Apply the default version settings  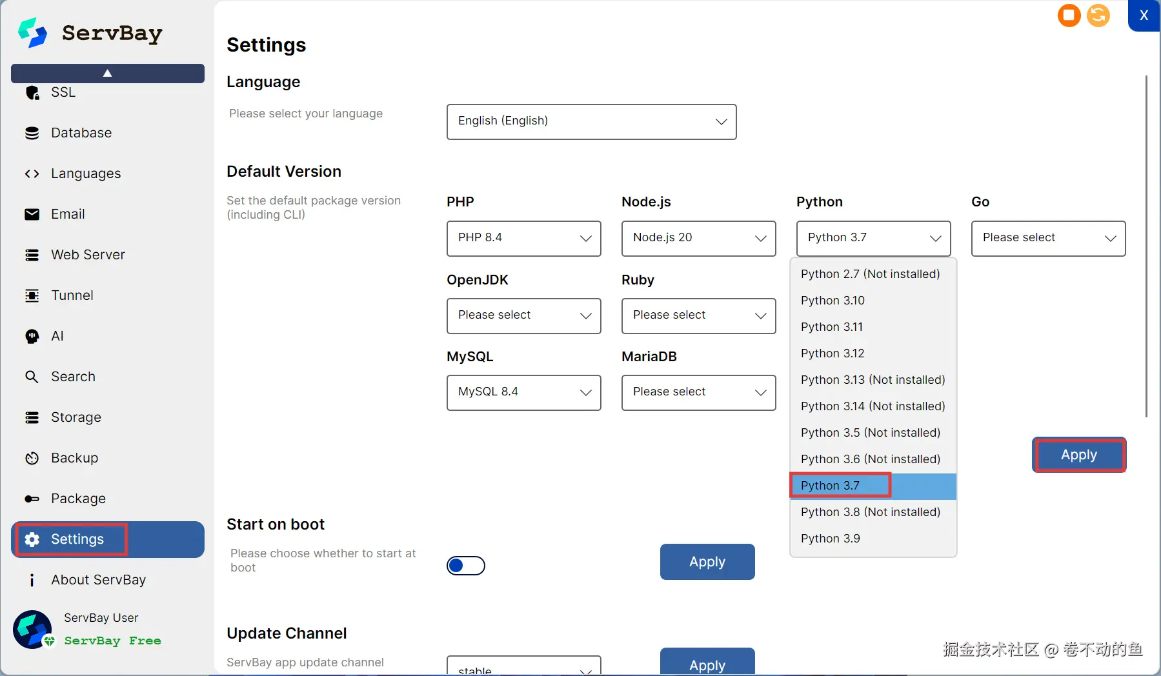1078,455
